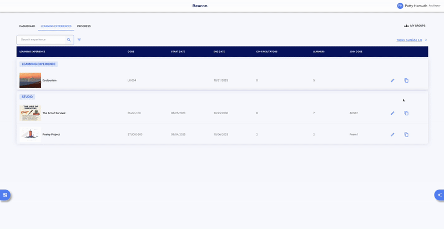Open the Ecotourism thumbnail image

[x=30, y=80]
